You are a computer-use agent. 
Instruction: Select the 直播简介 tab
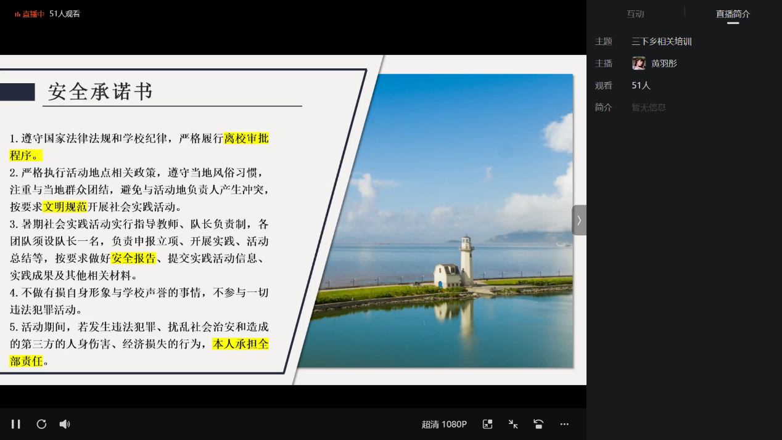tap(733, 14)
